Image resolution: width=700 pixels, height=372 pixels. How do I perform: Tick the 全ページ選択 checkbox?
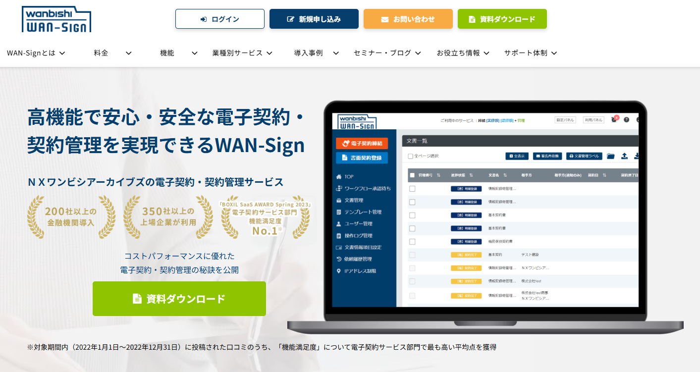410,156
